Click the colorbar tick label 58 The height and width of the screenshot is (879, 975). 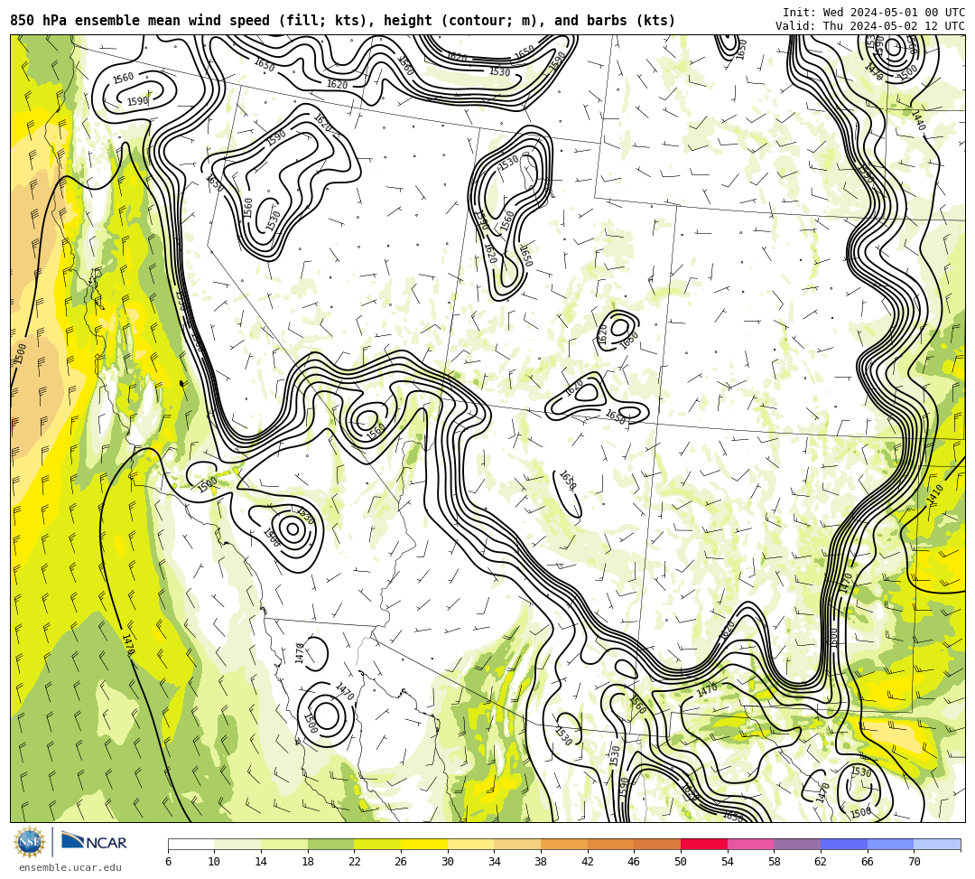(775, 862)
